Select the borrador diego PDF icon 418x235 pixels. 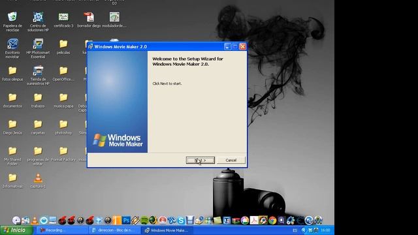click(89, 20)
